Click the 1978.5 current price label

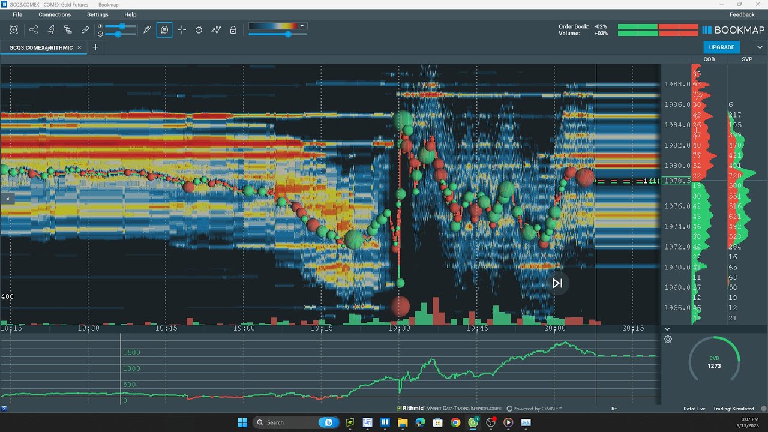pyautogui.click(x=677, y=181)
